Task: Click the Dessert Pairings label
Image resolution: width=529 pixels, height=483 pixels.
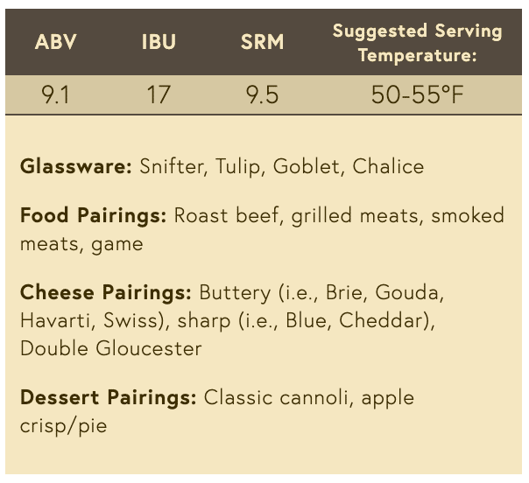Action: point(109,398)
